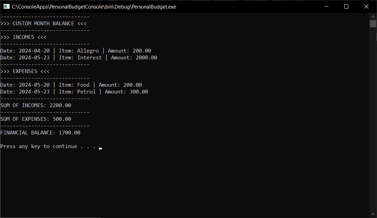Viewport: 377px width, 218px height.
Task: Maximize the PersonalBudget.exe console window
Action: tap(346, 6)
